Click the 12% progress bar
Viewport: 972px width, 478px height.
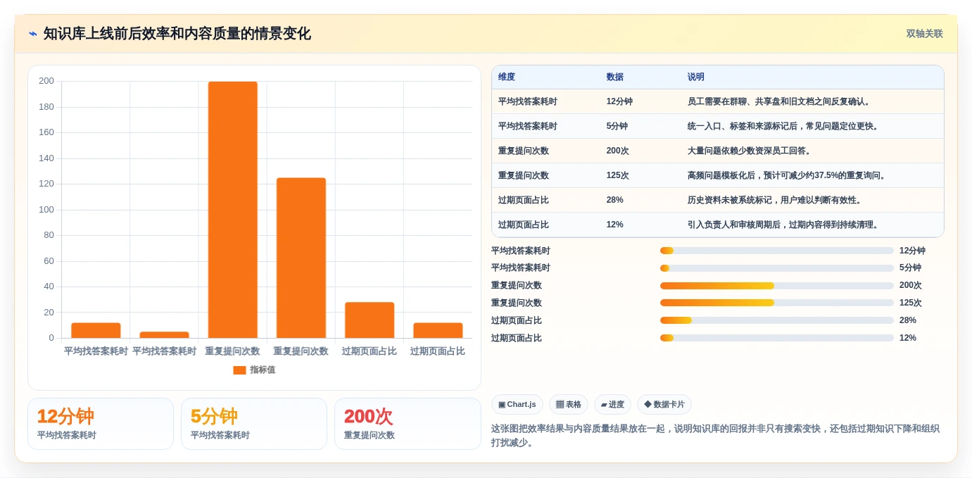coord(777,339)
